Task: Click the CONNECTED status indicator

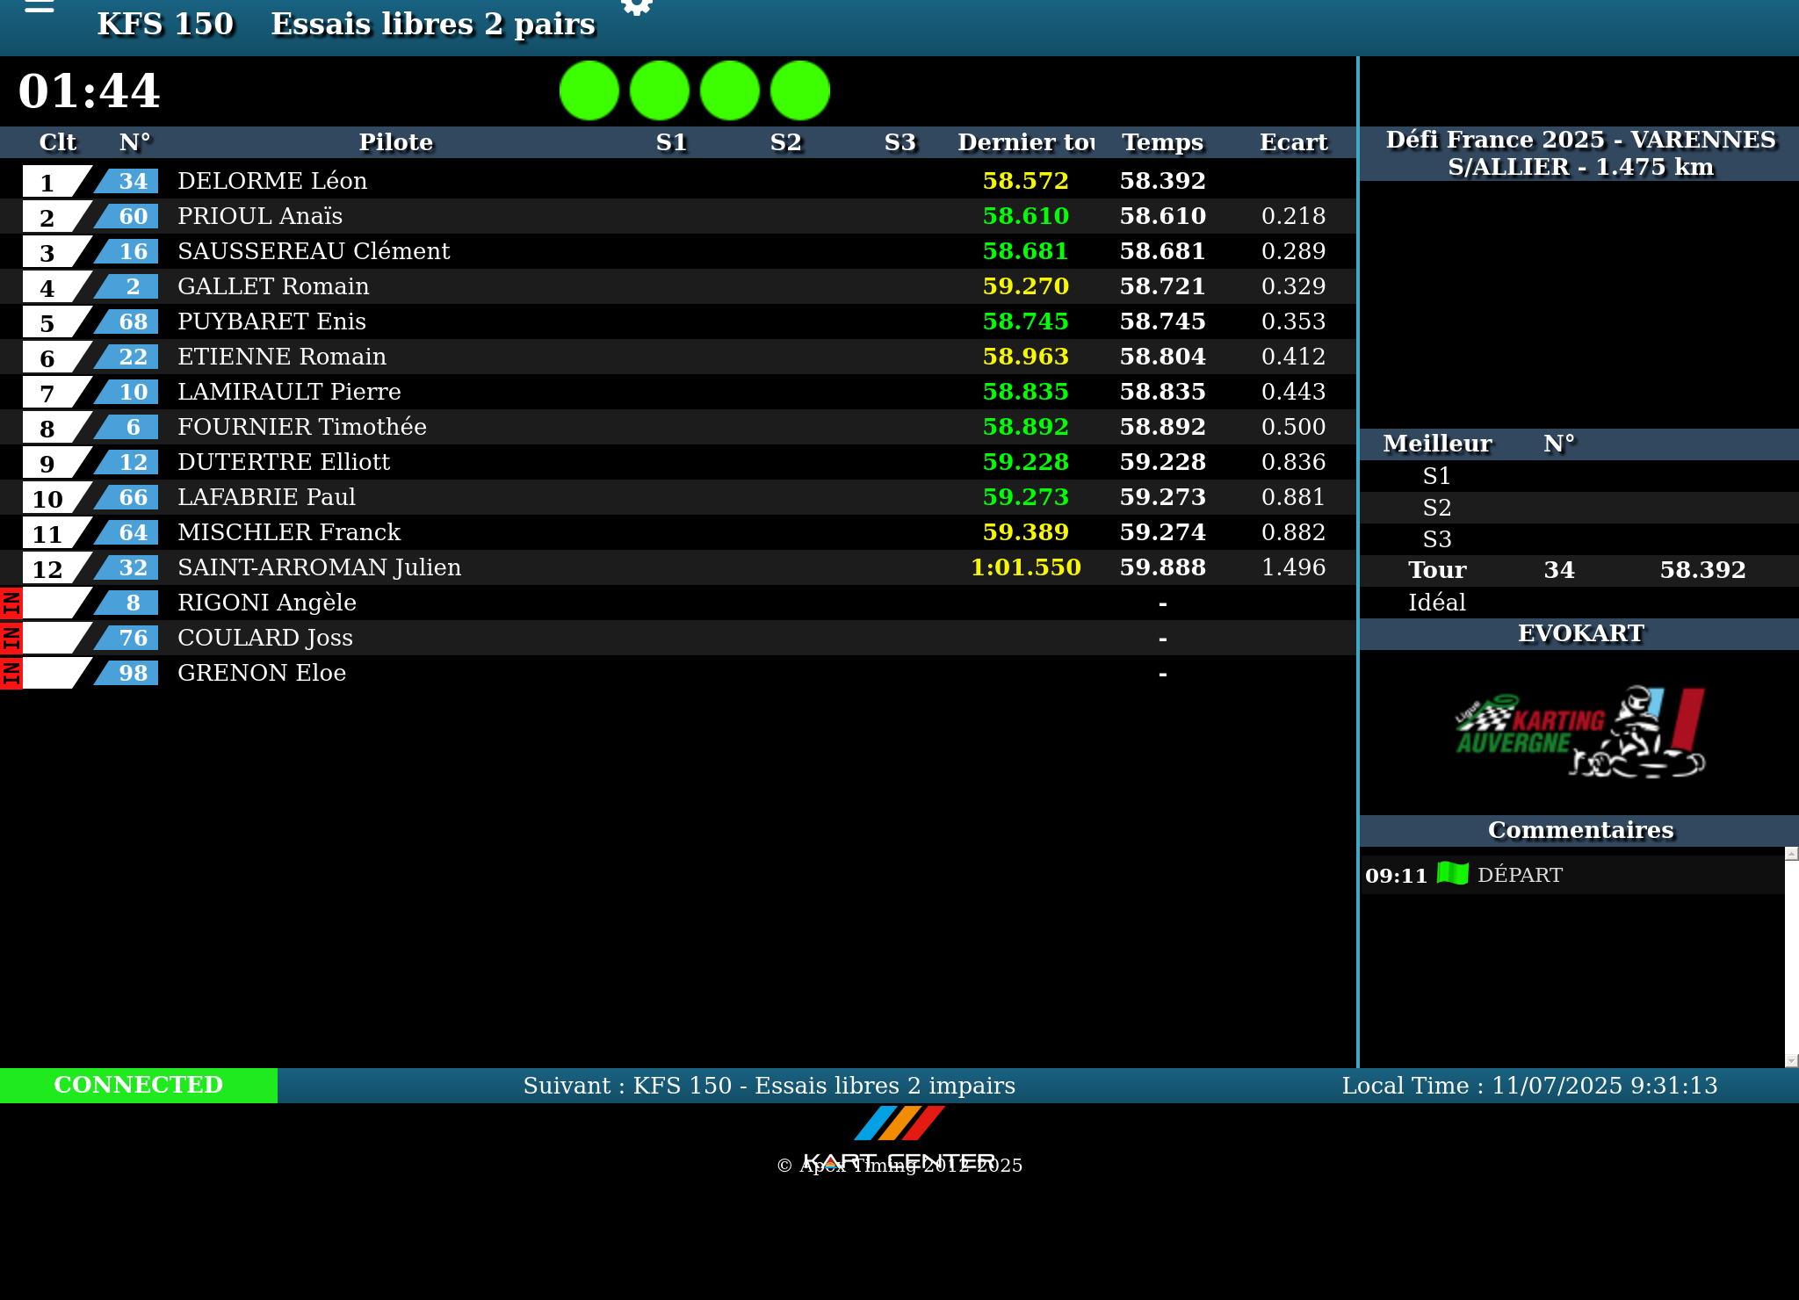Action: click(x=139, y=1085)
